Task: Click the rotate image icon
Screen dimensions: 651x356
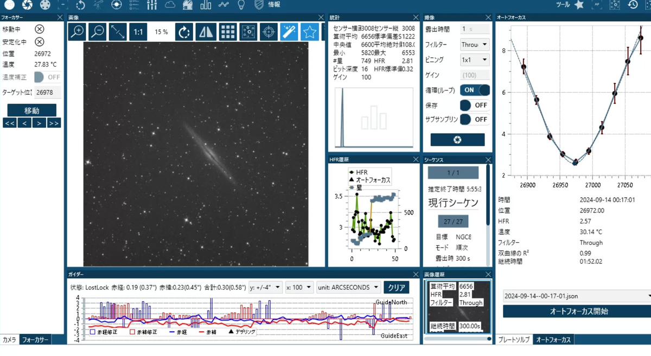Action: (185, 32)
